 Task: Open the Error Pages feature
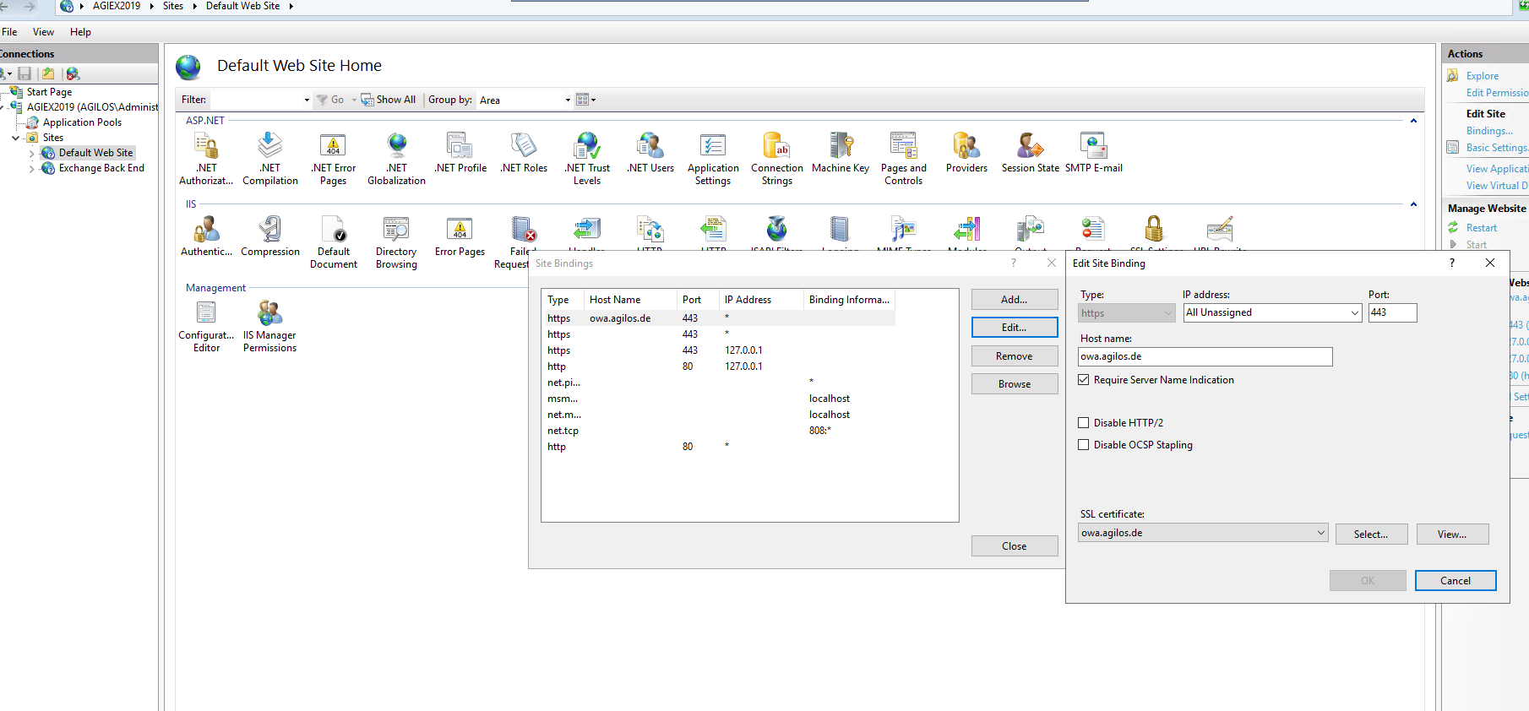[460, 236]
